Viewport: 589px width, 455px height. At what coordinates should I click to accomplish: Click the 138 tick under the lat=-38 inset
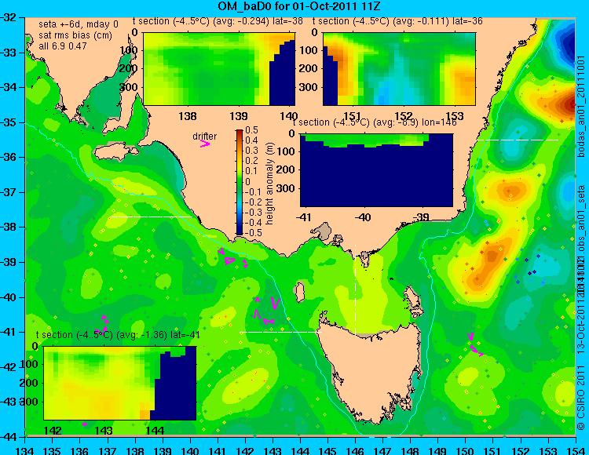click(x=188, y=116)
